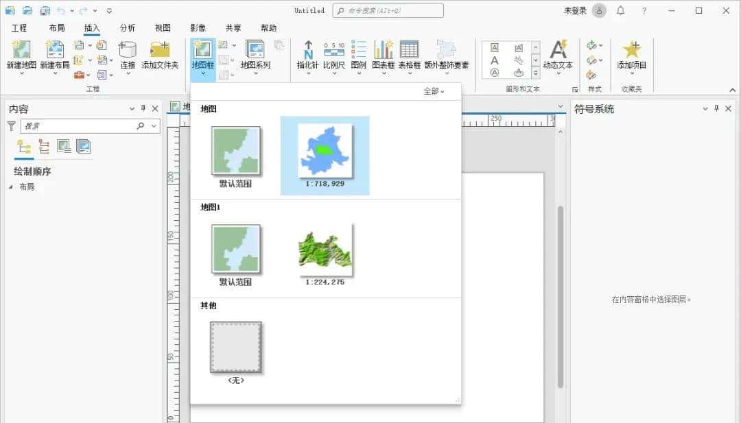Switch to the 共享 ribbon tab

click(x=233, y=27)
